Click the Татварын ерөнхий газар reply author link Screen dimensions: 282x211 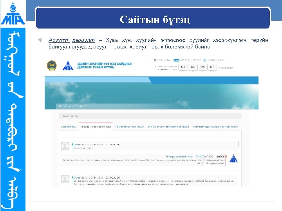[x=184, y=157]
